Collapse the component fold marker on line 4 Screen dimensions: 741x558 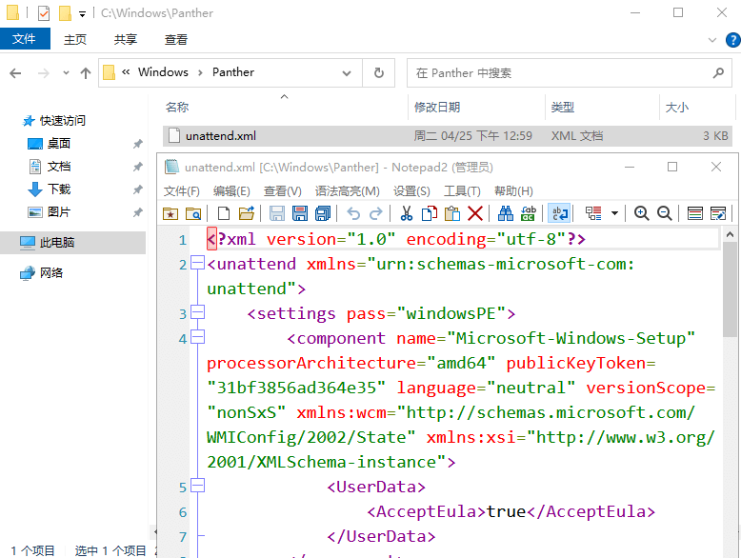(x=197, y=337)
